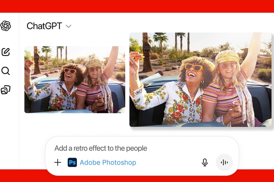Start voice mode waveform button

pyautogui.click(x=224, y=162)
